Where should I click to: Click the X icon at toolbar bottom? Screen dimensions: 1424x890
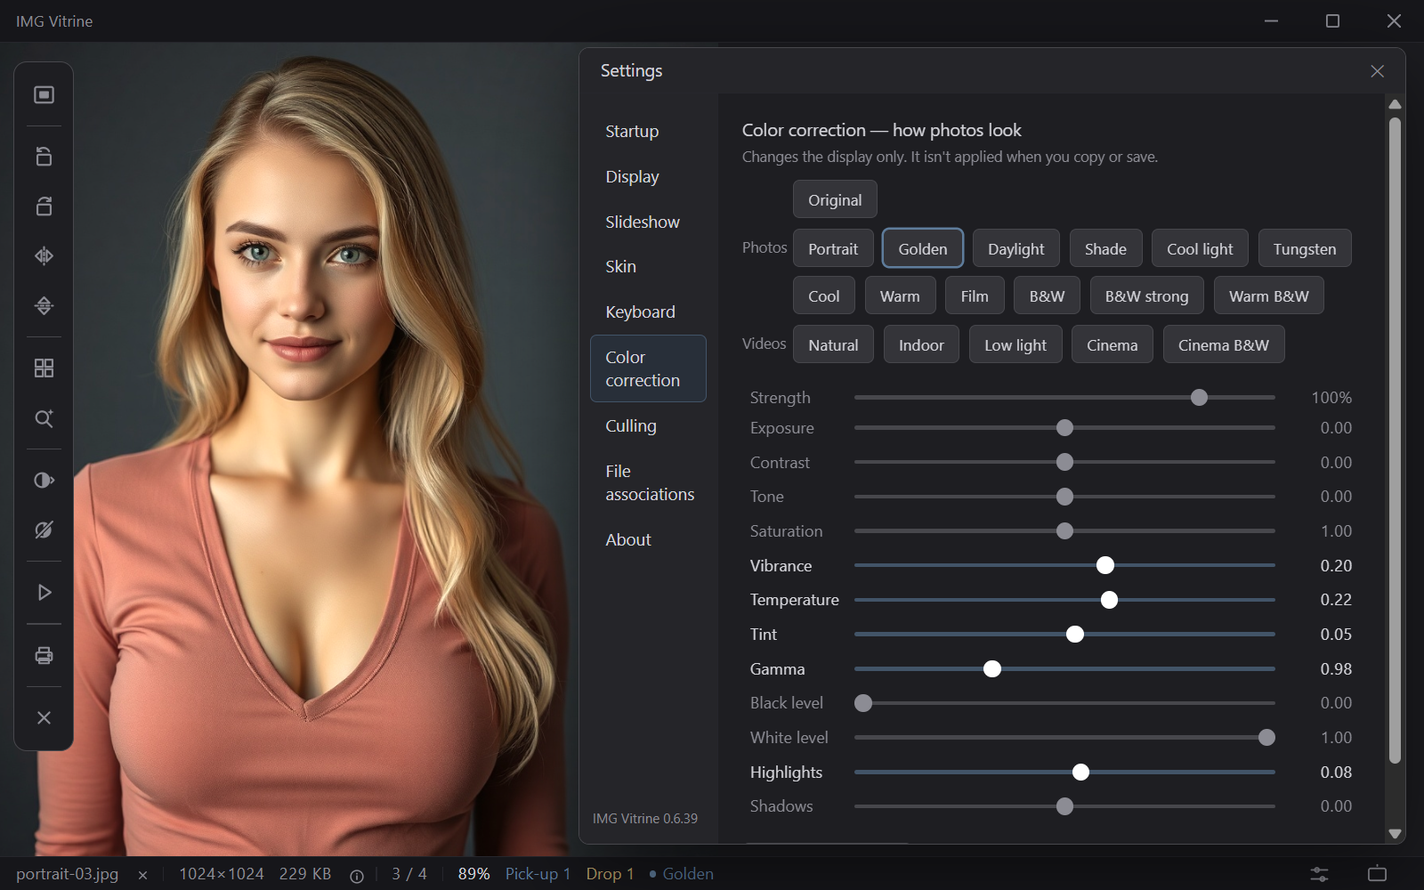(44, 717)
